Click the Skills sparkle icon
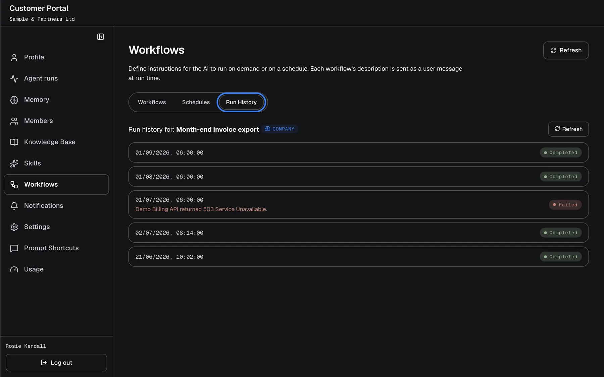The image size is (604, 377). pyautogui.click(x=14, y=163)
